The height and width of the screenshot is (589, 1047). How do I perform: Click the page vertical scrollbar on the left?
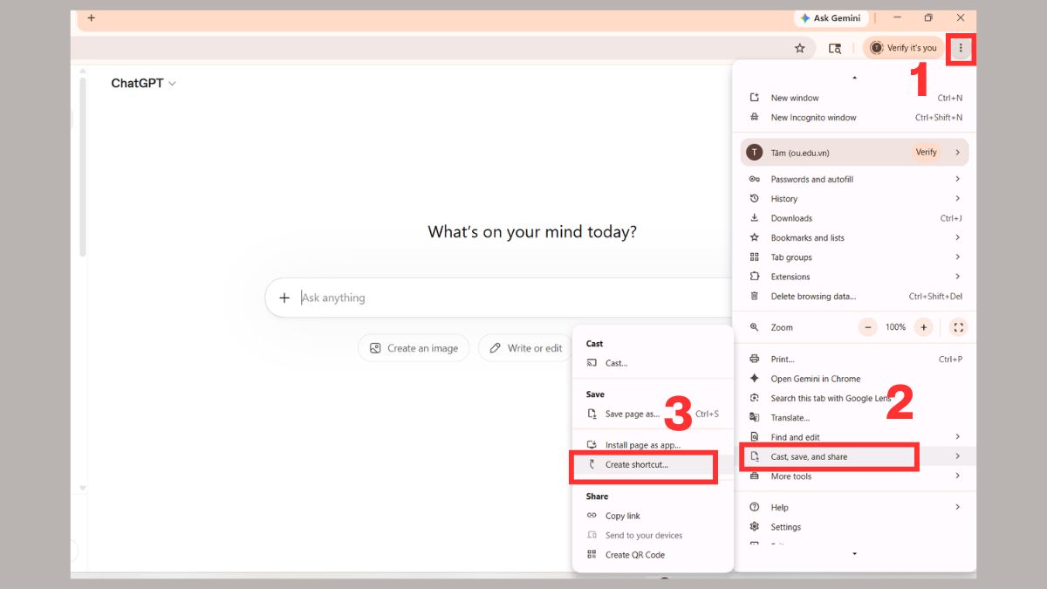(83, 166)
